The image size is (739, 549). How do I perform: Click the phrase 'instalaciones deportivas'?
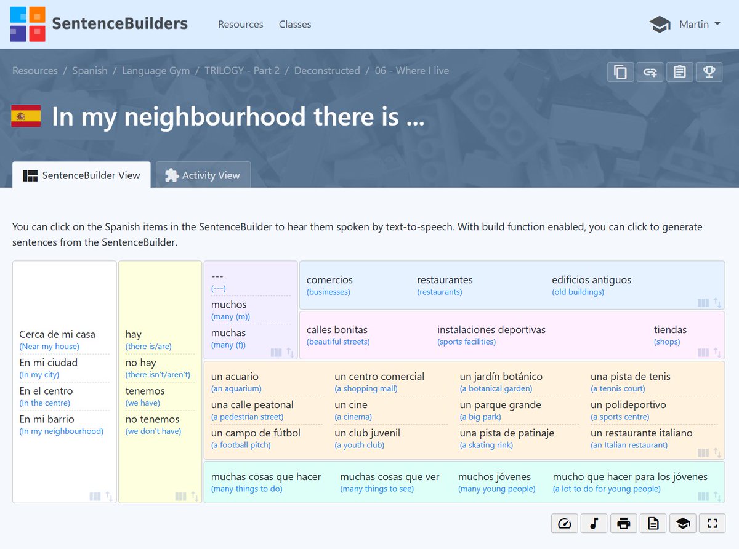point(491,329)
